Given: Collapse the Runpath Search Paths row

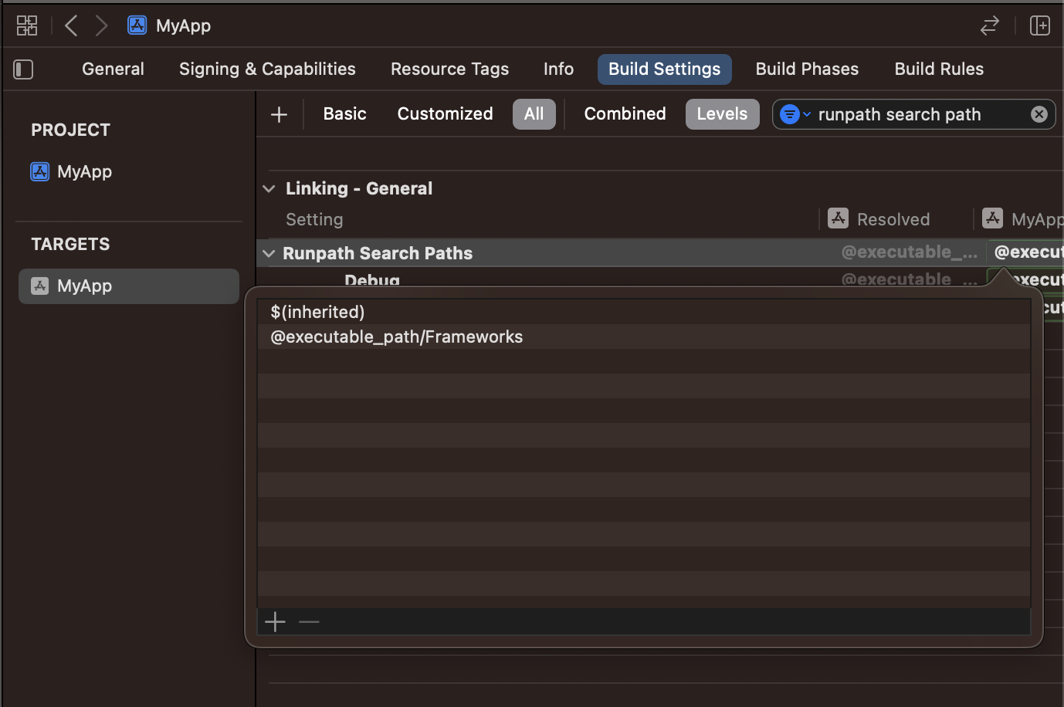Looking at the screenshot, I should (269, 253).
